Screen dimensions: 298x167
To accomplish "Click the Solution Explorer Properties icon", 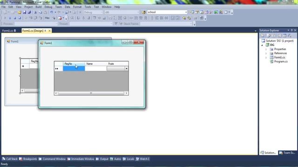I will (263, 36).
